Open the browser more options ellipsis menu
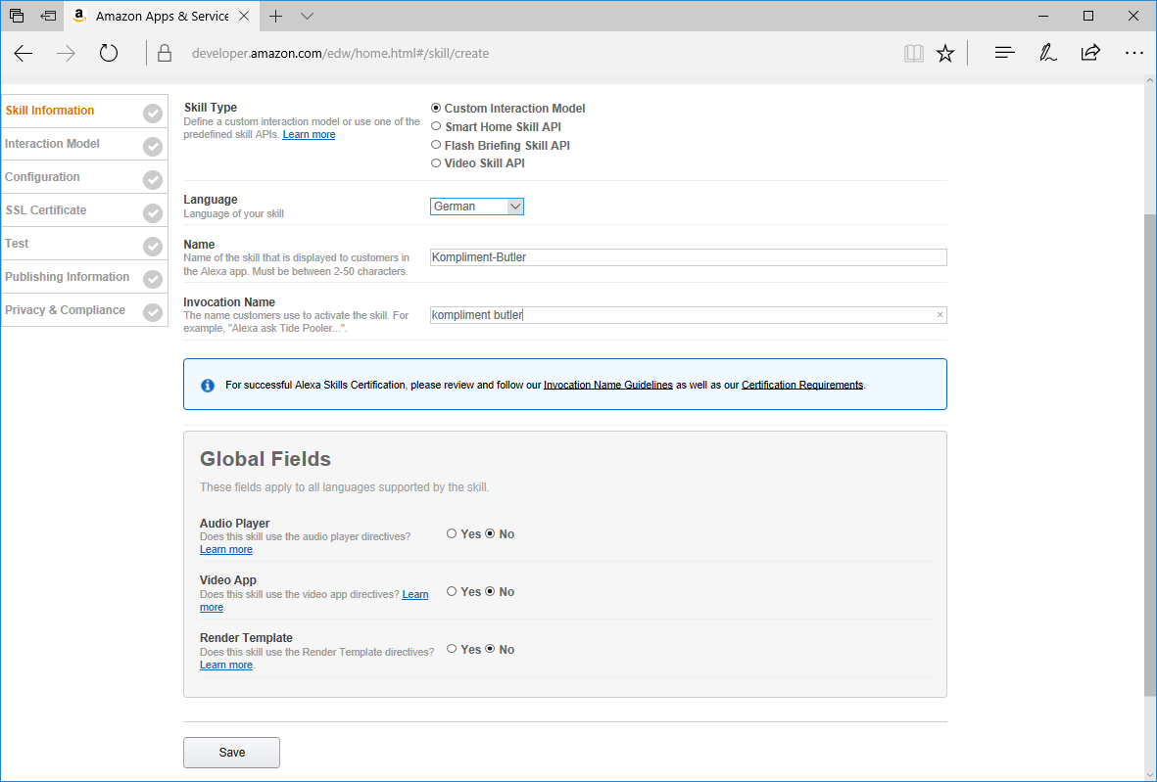1157x782 pixels. (x=1133, y=54)
